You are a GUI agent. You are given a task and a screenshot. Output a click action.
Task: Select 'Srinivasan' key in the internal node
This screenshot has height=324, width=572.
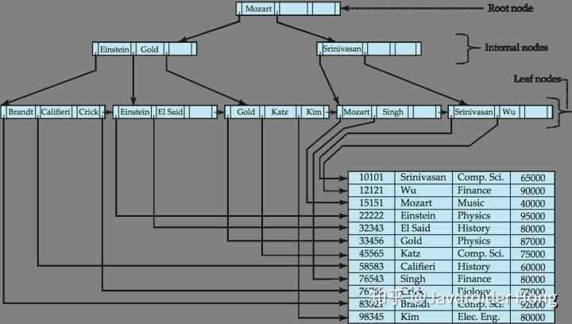click(x=342, y=48)
